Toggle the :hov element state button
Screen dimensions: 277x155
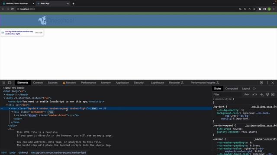[247, 95]
